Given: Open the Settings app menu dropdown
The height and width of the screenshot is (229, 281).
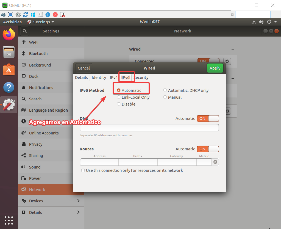Looking at the screenshot, I should pyautogui.click(x=41, y=22).
